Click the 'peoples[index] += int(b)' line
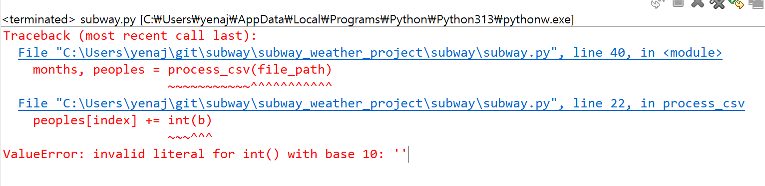 (122, 120)
